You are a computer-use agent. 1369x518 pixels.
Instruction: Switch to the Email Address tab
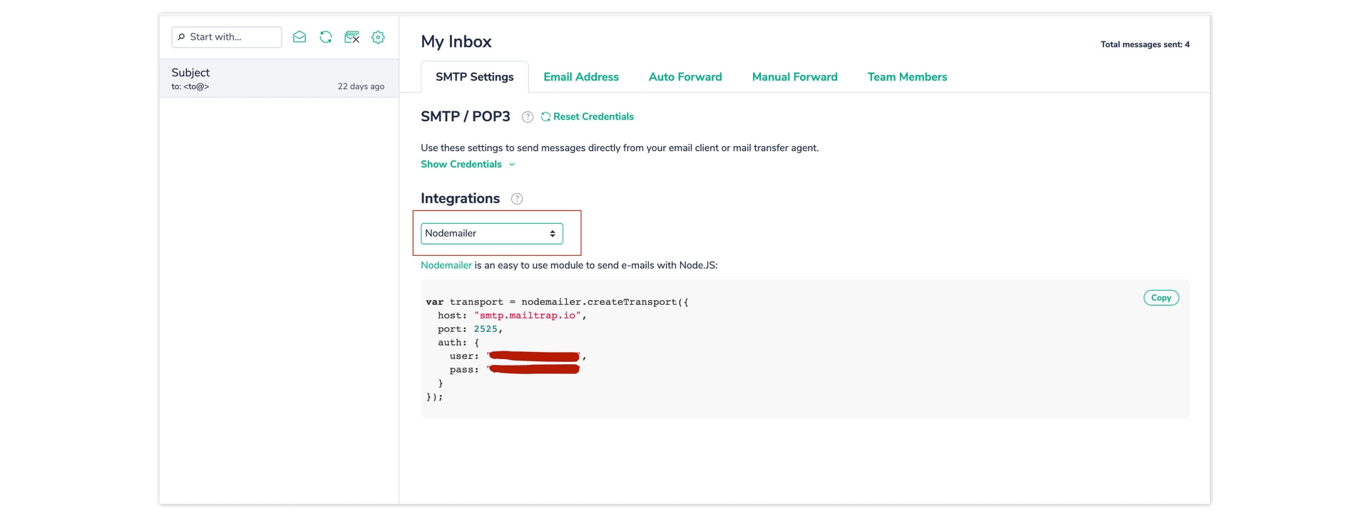(x=580, y=77)
